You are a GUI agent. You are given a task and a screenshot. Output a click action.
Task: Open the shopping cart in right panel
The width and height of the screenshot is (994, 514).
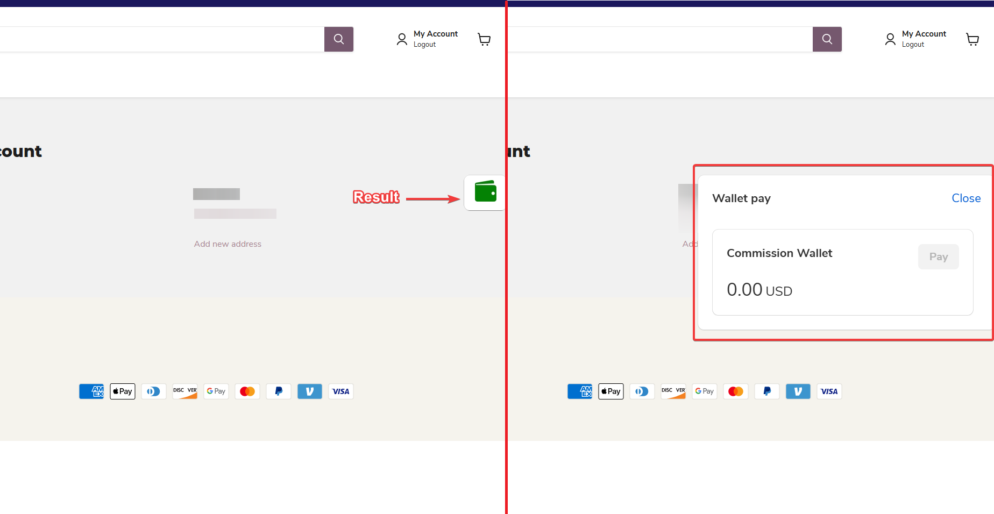click(x=972, y=39)
